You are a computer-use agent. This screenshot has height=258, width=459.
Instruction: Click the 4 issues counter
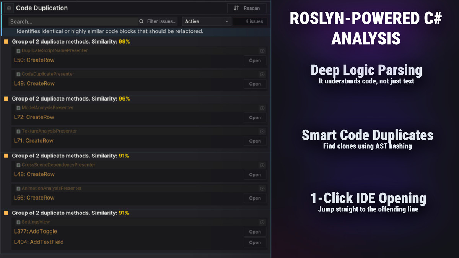point(250,21)
